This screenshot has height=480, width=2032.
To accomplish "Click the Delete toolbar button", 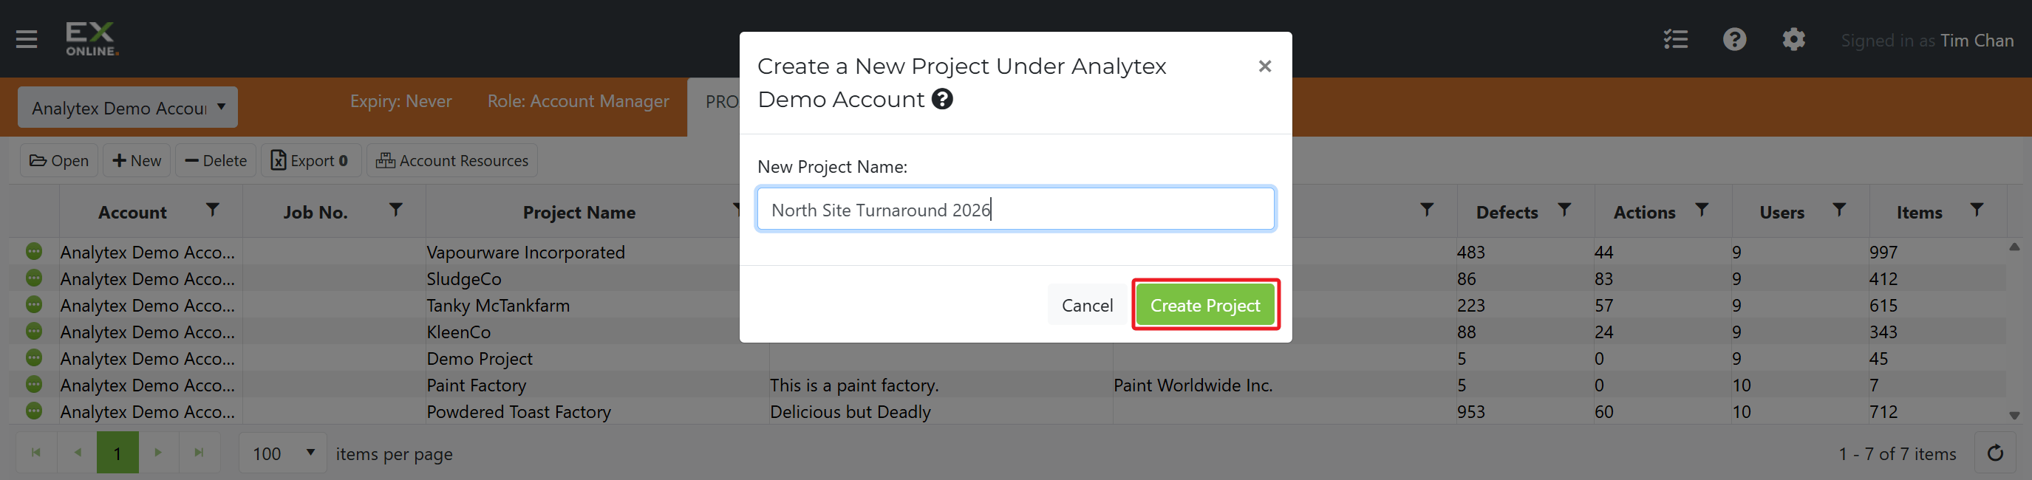I will pyautogui.click(x=217, y=161).
